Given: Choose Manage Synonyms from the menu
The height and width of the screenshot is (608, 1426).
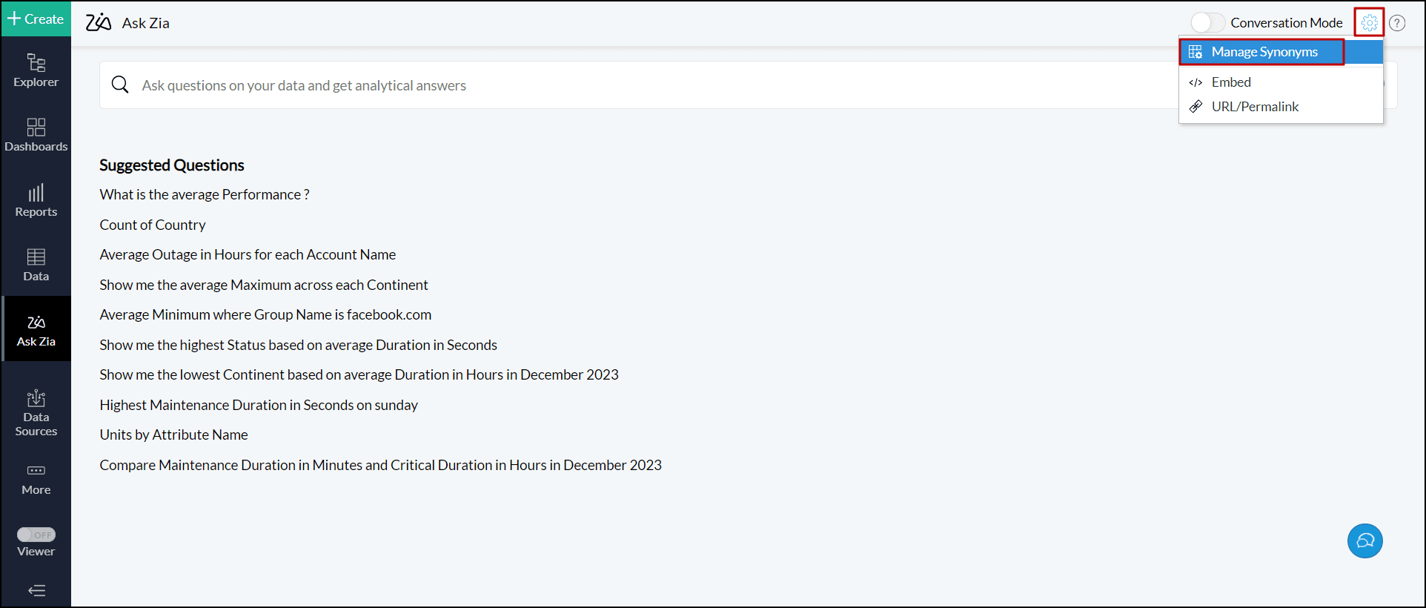Looking at the screenshot, I should click(1264, 52).
